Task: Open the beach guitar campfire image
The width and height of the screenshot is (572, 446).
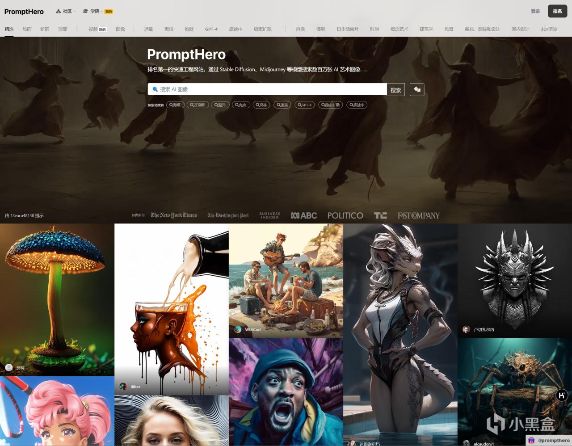Action: (x=286, y=281)
